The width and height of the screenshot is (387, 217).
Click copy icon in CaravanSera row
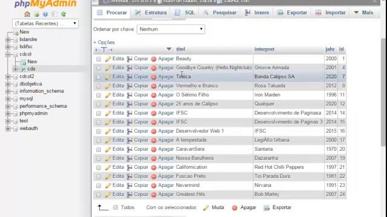129,149
